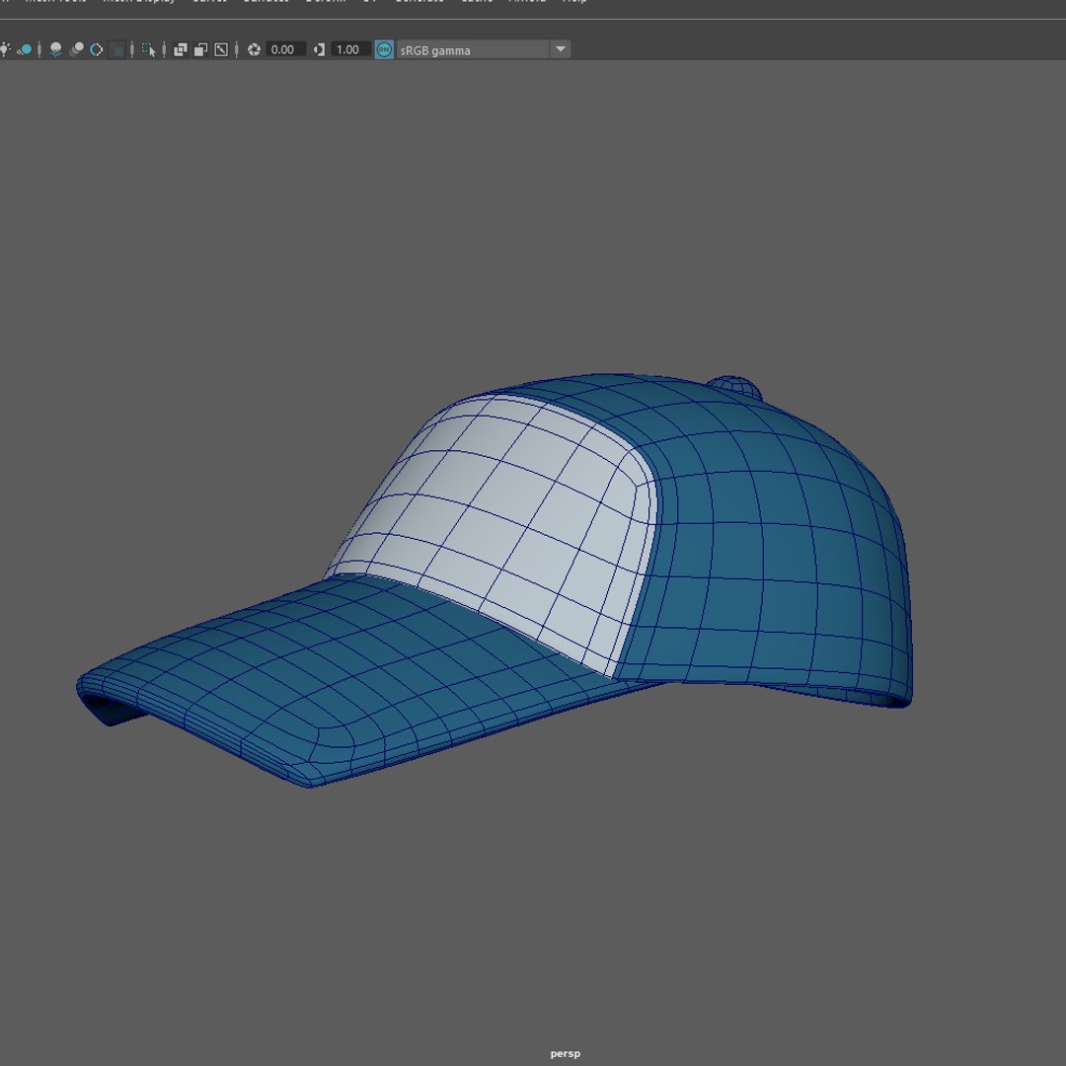Toggle the Shadows icon in viewport toolbar
This screenshot has height=1066, width=1066.
pos(25,49)
